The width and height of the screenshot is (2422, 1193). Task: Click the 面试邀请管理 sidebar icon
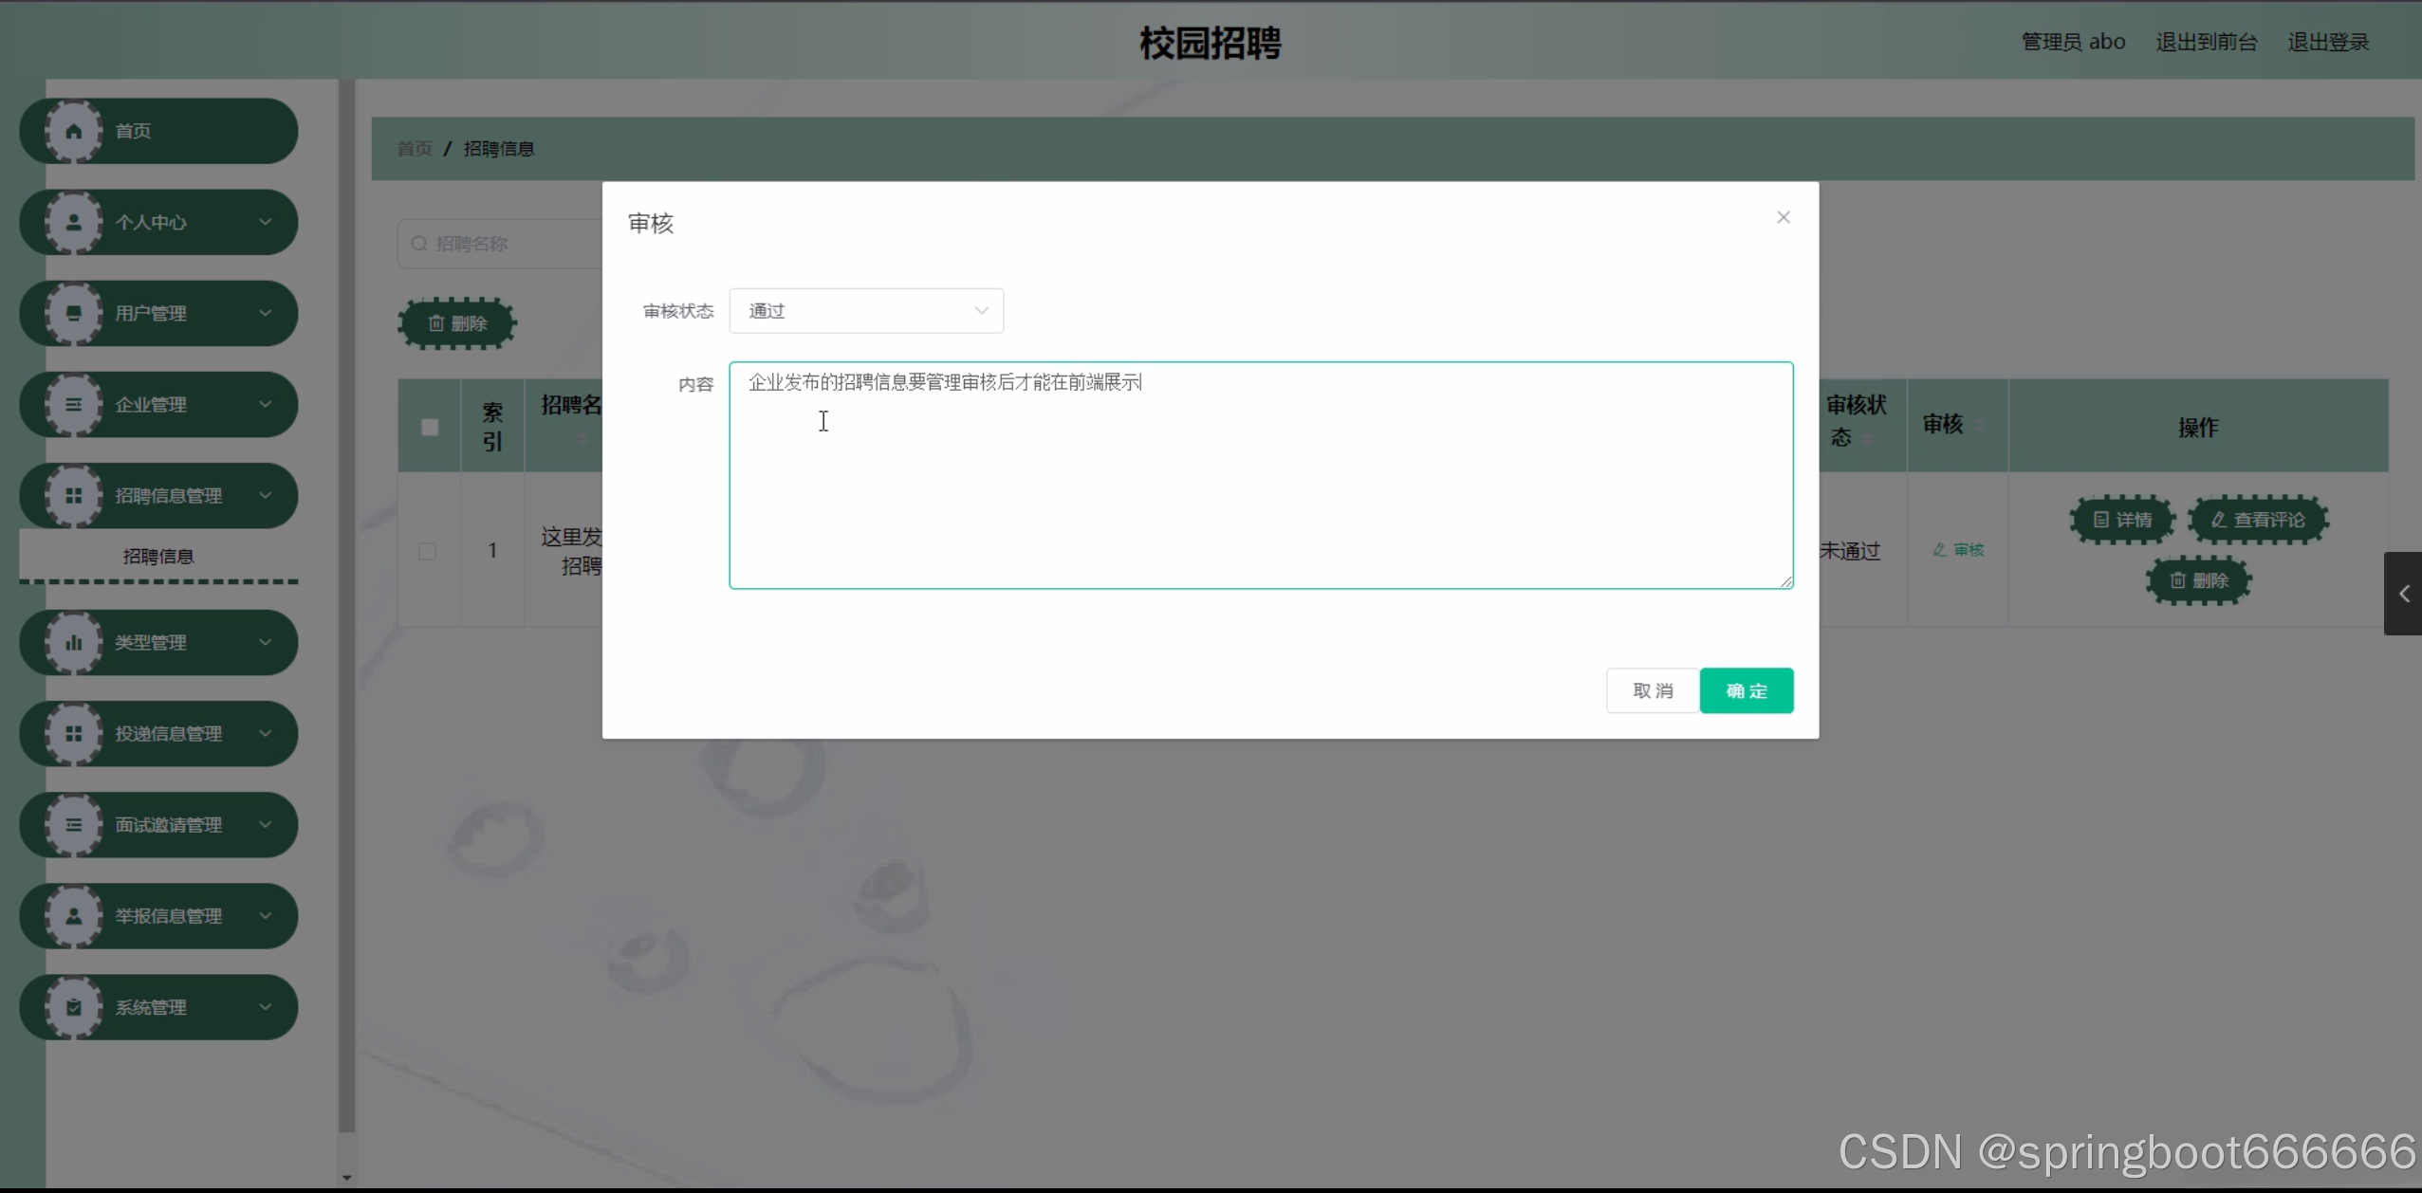(73, 825)
